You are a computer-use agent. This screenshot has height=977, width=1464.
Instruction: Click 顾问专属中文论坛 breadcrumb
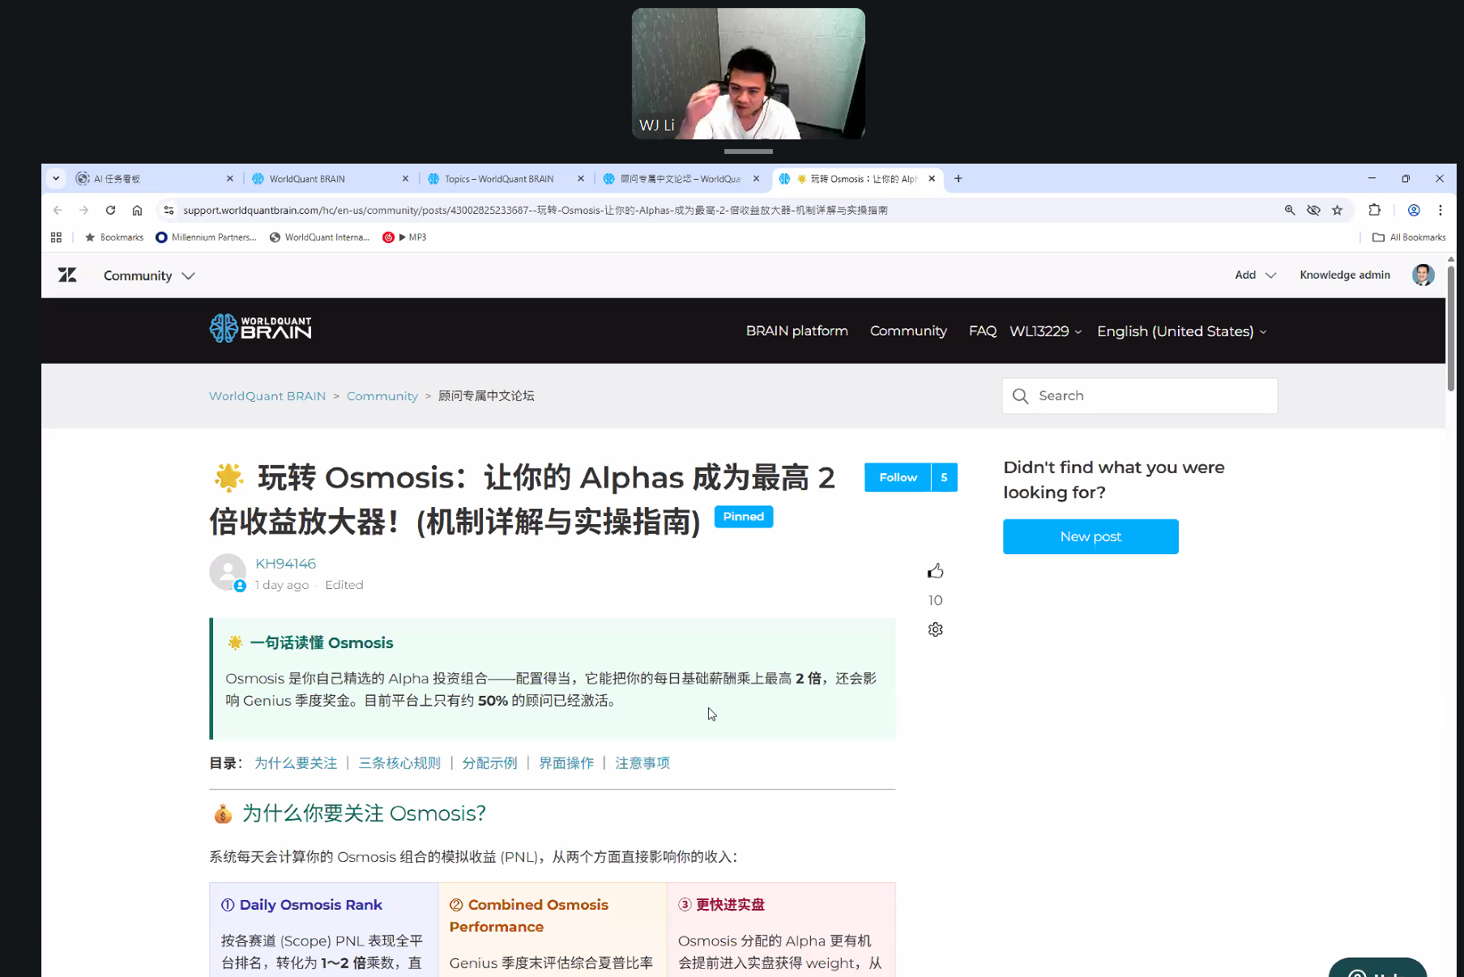486,396
